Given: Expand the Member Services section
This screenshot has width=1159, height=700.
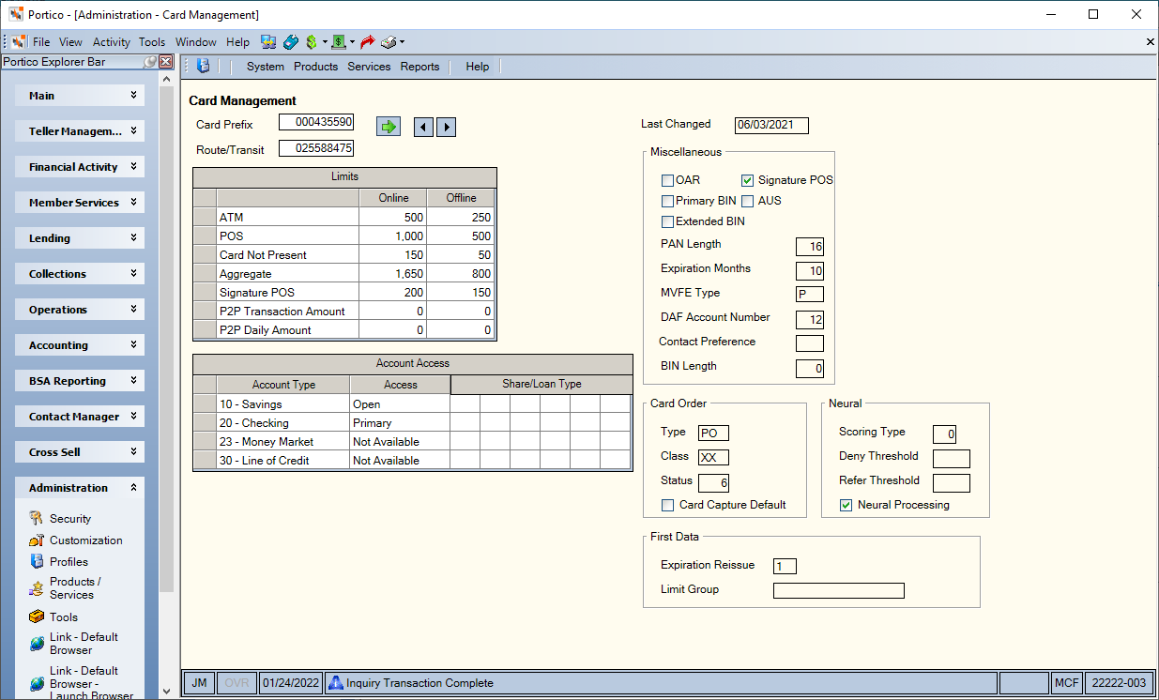Looking at the screenshot, I should click(x=80, y=203).
